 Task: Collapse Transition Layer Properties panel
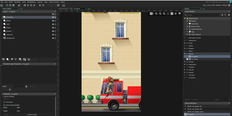(55, 64)
